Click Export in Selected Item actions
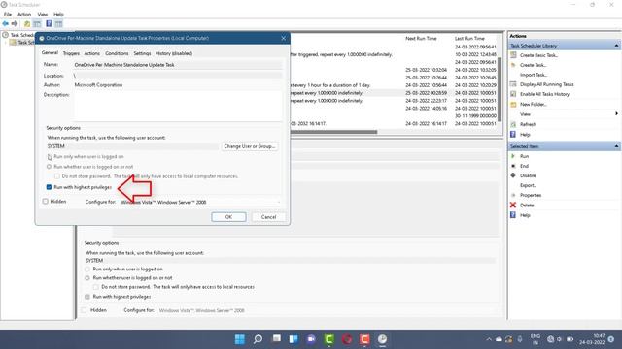 528,185
